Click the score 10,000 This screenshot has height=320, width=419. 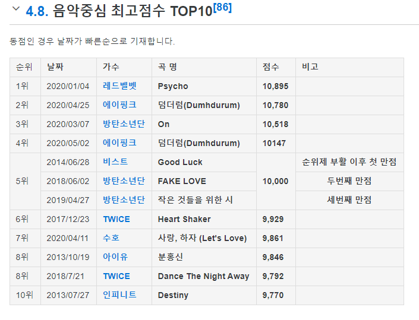pyautogui.click(x=276, y=181)
